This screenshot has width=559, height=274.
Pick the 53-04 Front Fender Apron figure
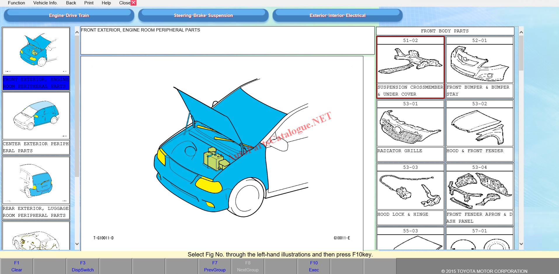(480, 190)
